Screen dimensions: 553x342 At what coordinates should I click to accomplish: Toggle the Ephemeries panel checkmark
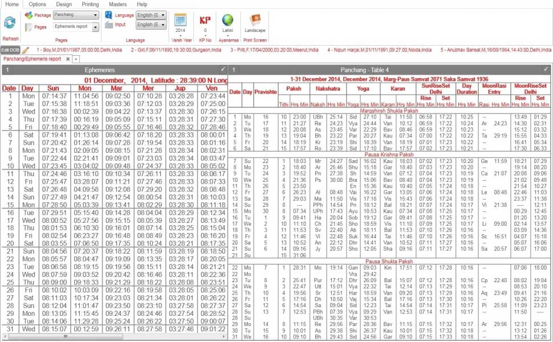click(x=223, y=69)
